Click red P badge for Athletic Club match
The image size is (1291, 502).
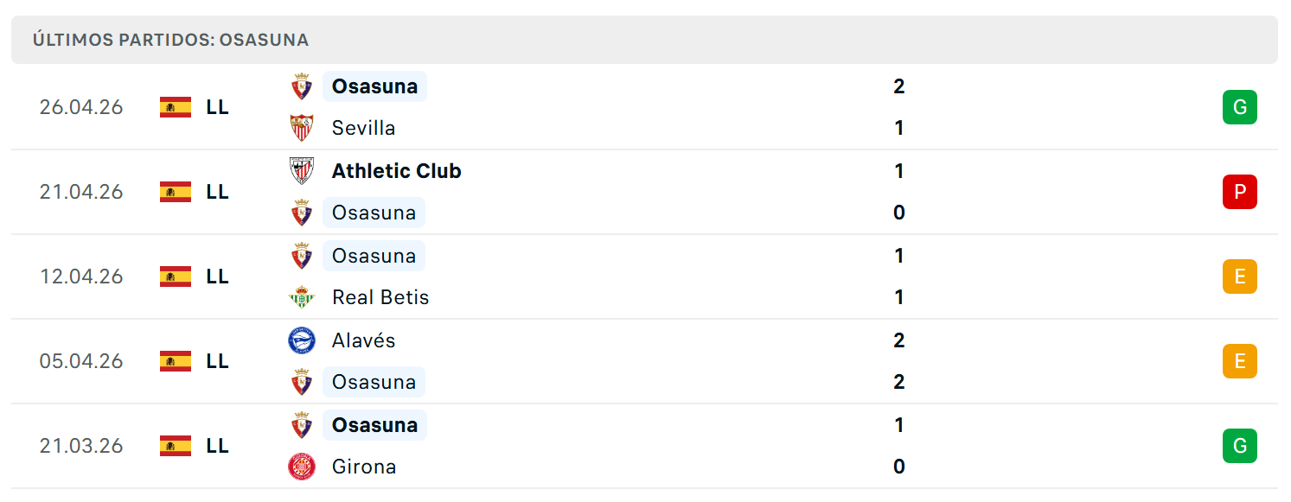[1239, 192]
